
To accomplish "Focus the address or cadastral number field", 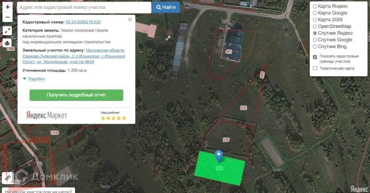I will click(x=84, y=7).
